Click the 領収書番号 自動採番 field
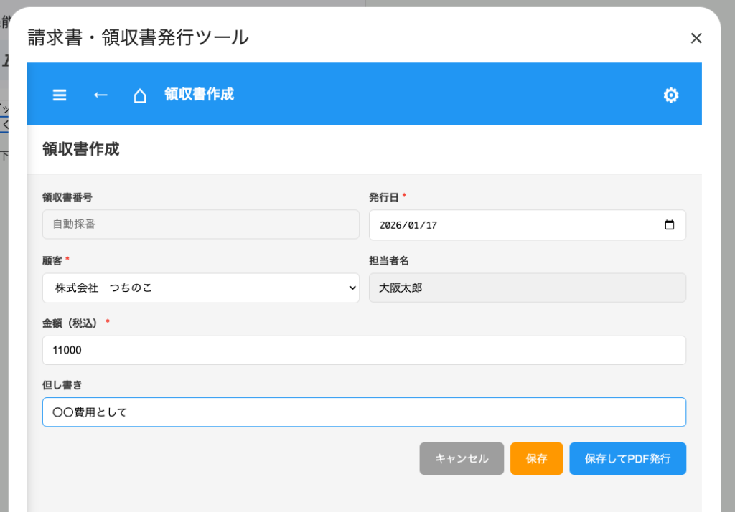This screenshot has width=735, height=512. pos(201,224)
